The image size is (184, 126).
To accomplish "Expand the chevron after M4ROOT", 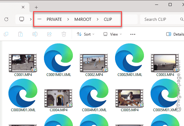I will coord(98,19).
